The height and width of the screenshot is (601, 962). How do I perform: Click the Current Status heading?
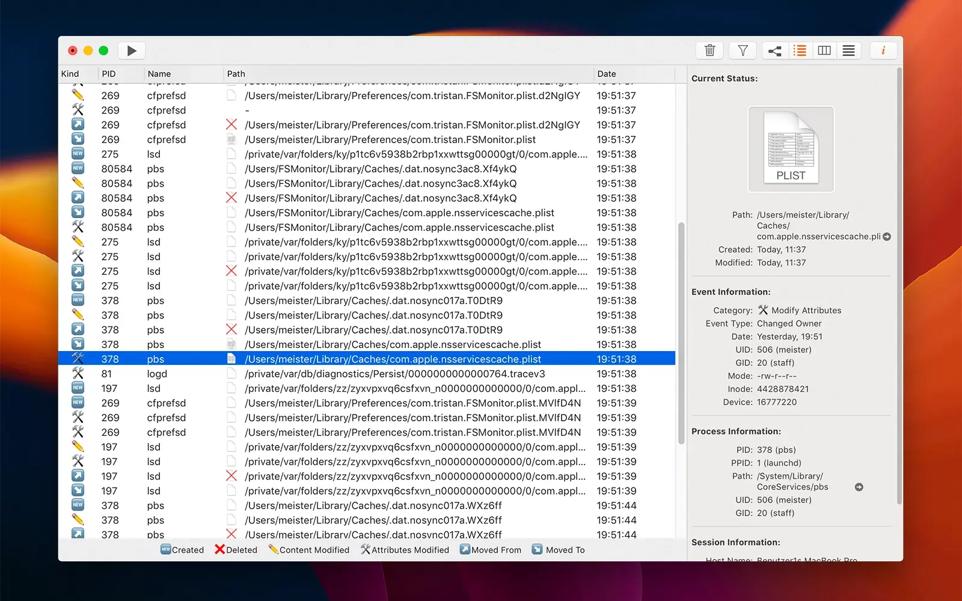click(x=725, y=79)
